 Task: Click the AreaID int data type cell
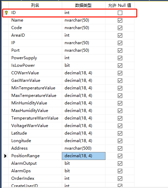[84, 35]
